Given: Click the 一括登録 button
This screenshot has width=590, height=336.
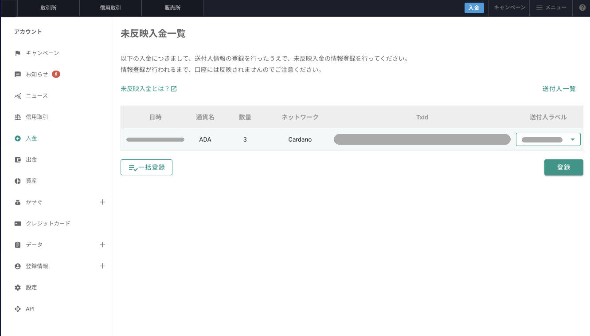Looking at the screenshot, I should [x=146, y=167].
